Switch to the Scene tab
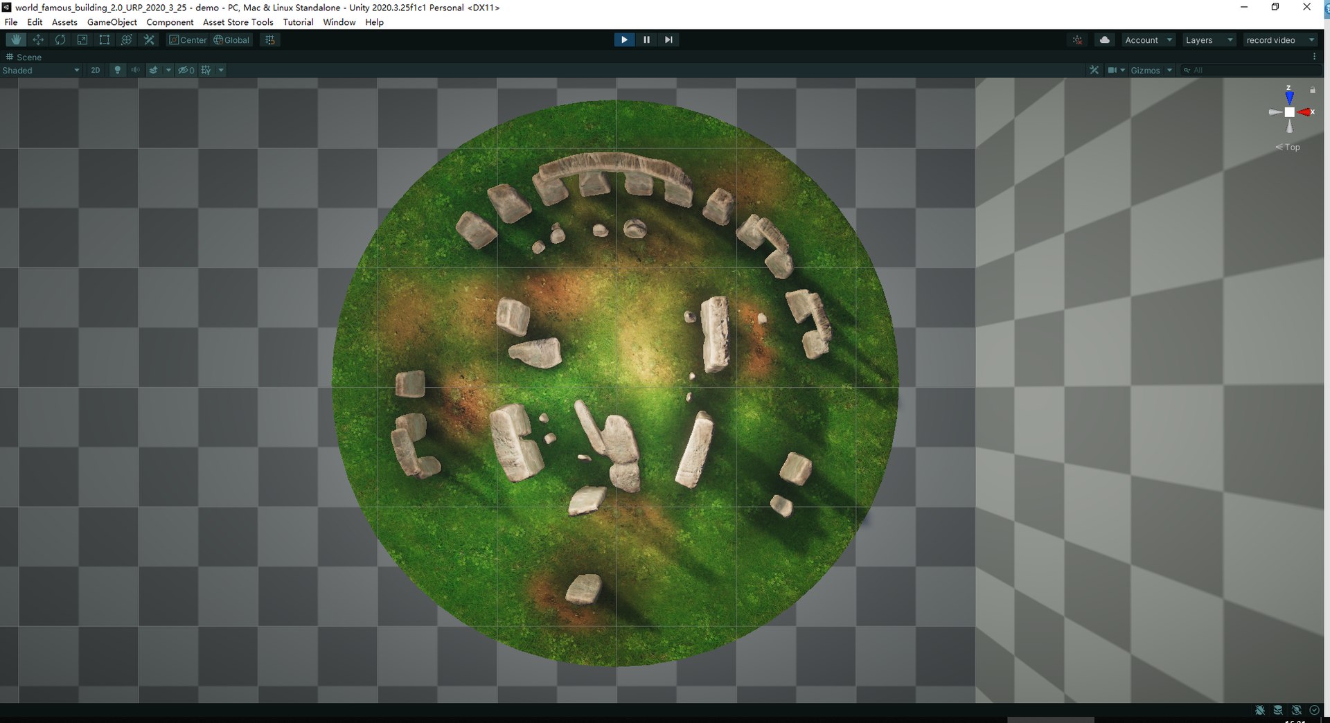1330x723 pixels. point(24,57)
